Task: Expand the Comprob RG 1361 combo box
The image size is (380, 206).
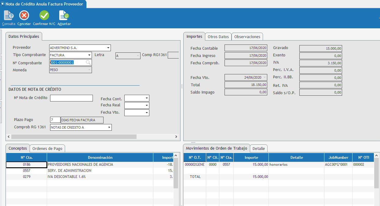Action: [x=109, y=127]
